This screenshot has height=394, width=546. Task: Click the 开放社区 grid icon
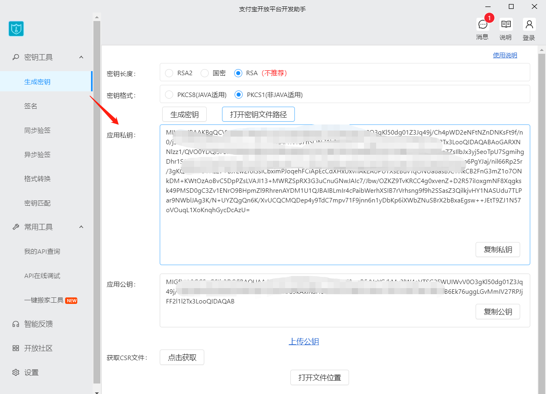(16, 348)
